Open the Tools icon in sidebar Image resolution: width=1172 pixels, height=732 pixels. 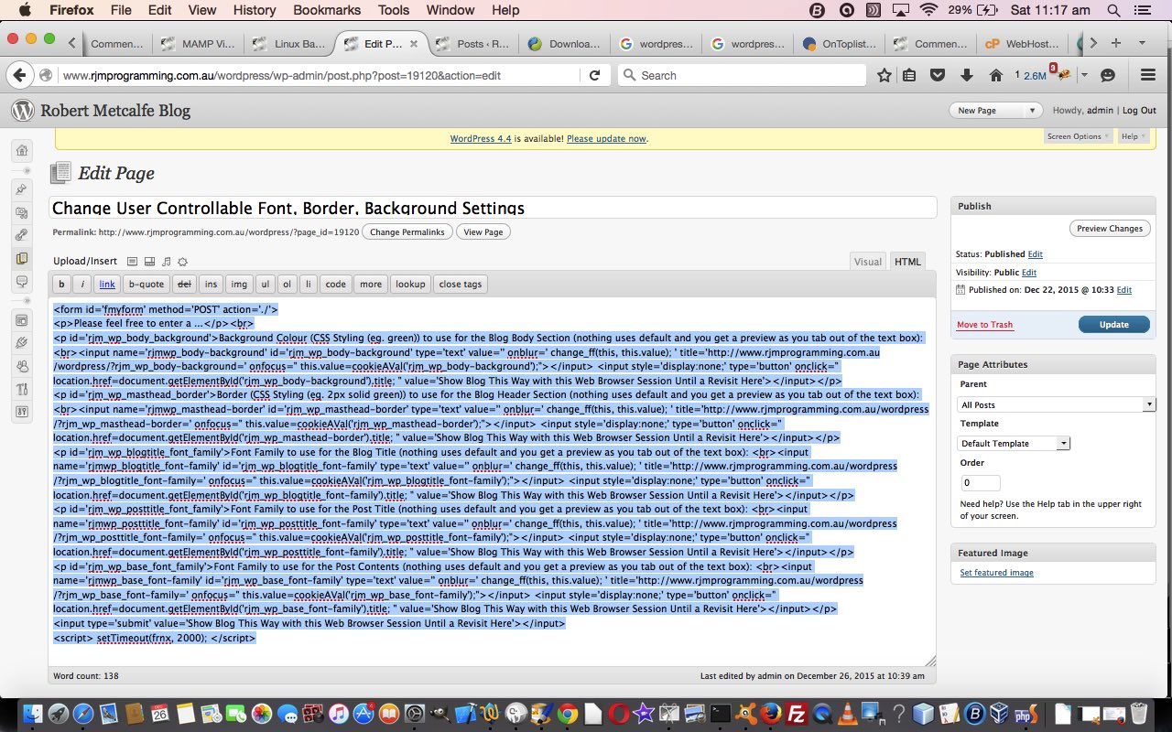(22, 389)
